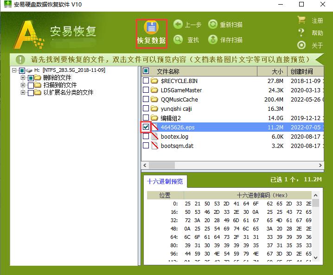Click the 保存扫描 save icon
The image size is (333, 275).
(213, 39)
